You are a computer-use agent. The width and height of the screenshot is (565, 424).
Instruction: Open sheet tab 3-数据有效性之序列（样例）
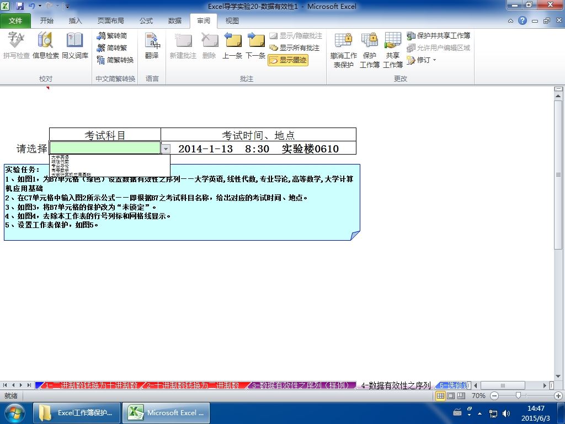[301, 385]
